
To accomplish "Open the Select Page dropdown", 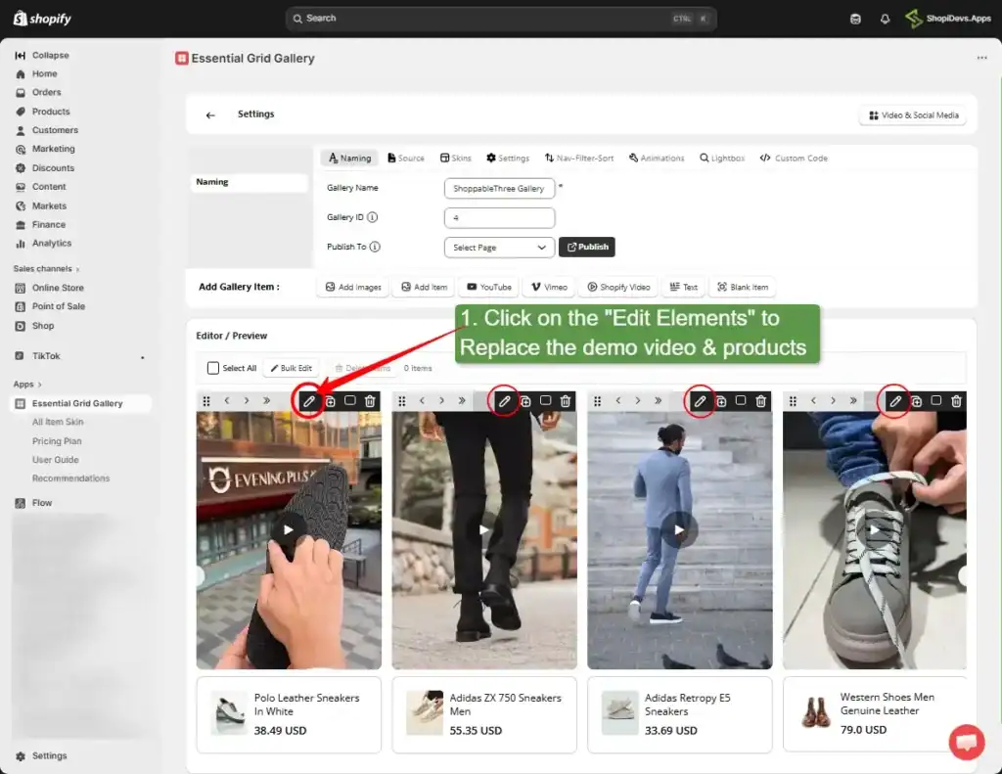I will [x=498, y=248].
